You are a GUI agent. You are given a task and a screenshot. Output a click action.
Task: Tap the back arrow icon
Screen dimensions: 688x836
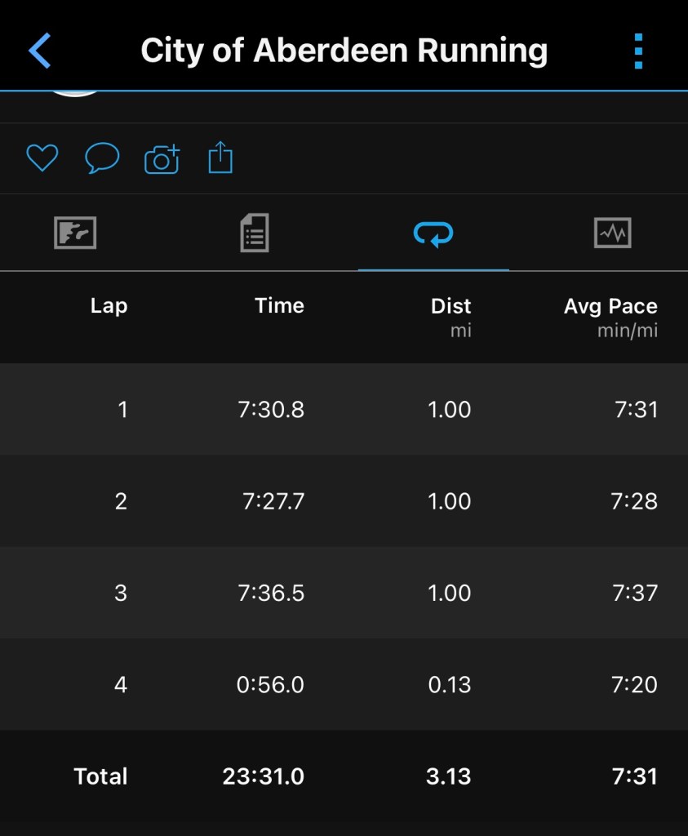point(39,51)
